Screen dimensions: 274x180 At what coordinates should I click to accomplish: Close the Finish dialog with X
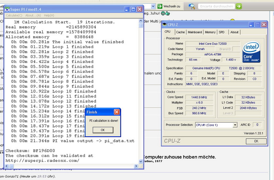117,112
